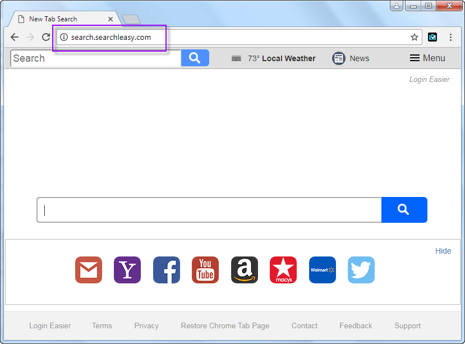Open the checkmark extension icon

click(x=432, y=37)
